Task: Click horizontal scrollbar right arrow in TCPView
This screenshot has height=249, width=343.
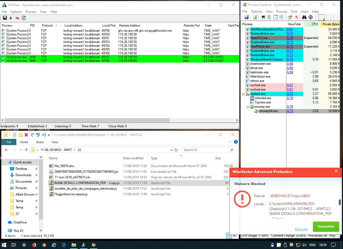Action: click(237, 120)
